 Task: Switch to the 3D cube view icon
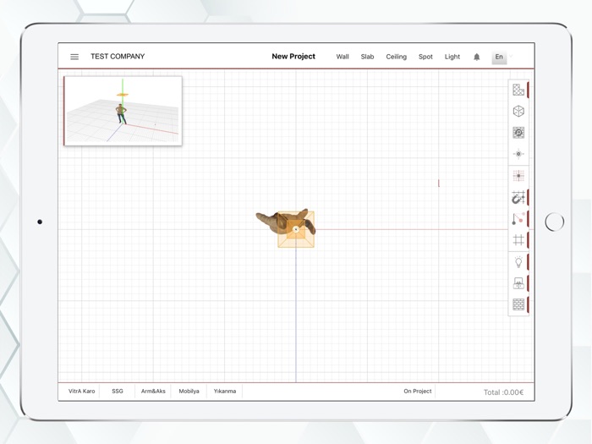point(518,111)
